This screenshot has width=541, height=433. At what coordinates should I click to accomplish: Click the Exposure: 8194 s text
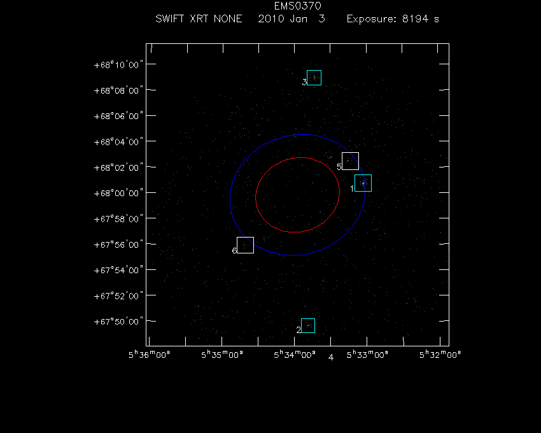pos(393,18)
